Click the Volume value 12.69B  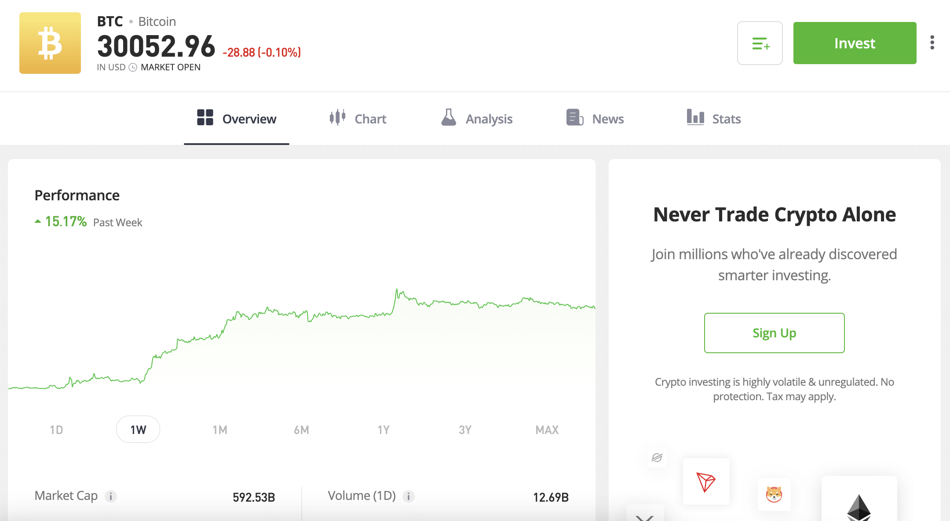point(551,497)
